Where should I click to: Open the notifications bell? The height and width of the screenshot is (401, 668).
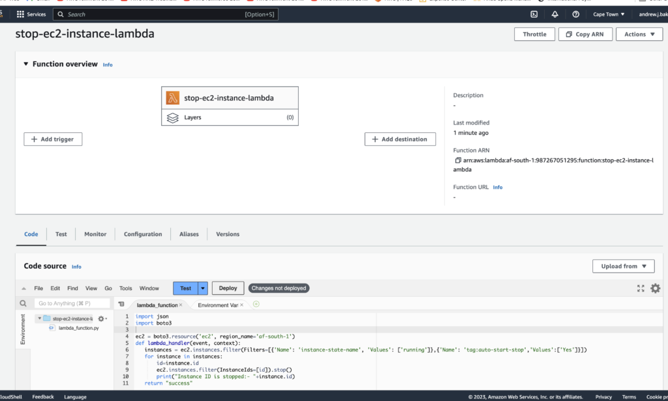tap(554, 14)
